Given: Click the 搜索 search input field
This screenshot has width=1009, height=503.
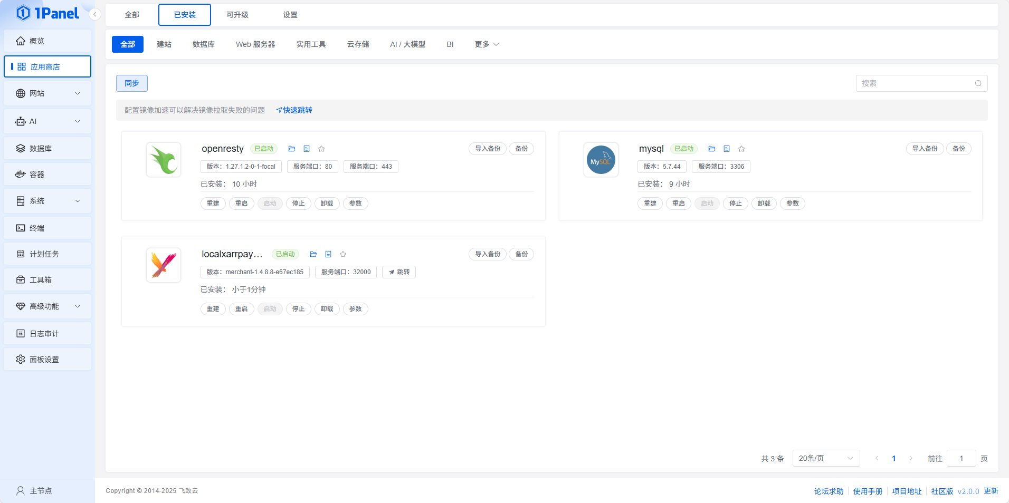Looking at the screenshot, I should 915,83.
